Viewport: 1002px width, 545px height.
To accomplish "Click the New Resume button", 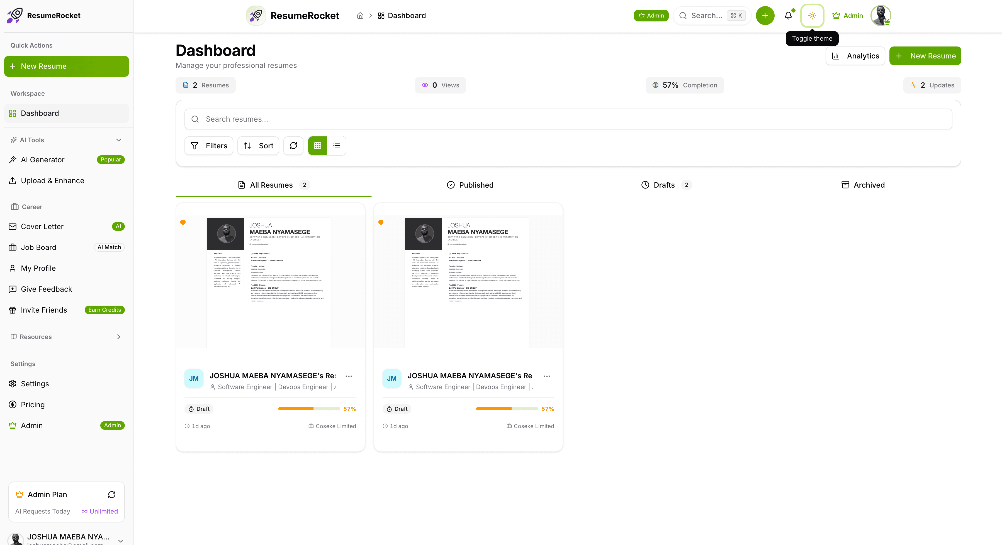I will (925, 56).
